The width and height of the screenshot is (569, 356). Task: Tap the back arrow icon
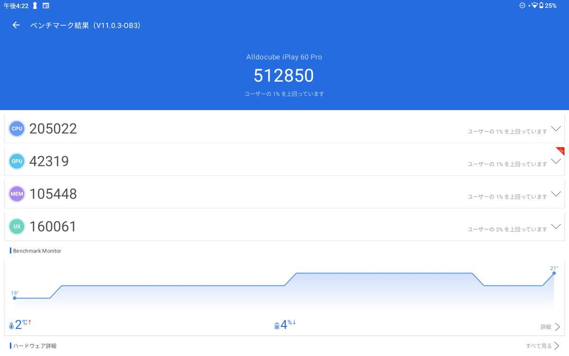coord(16,25)
